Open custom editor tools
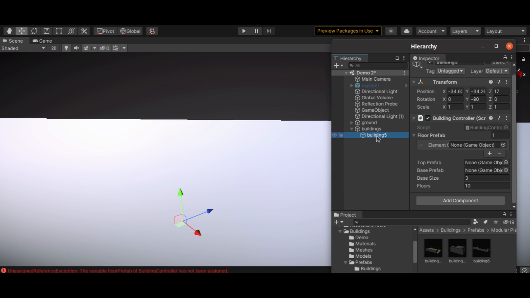This screenshot has width=530, height=298. click(x=84, y=31)
